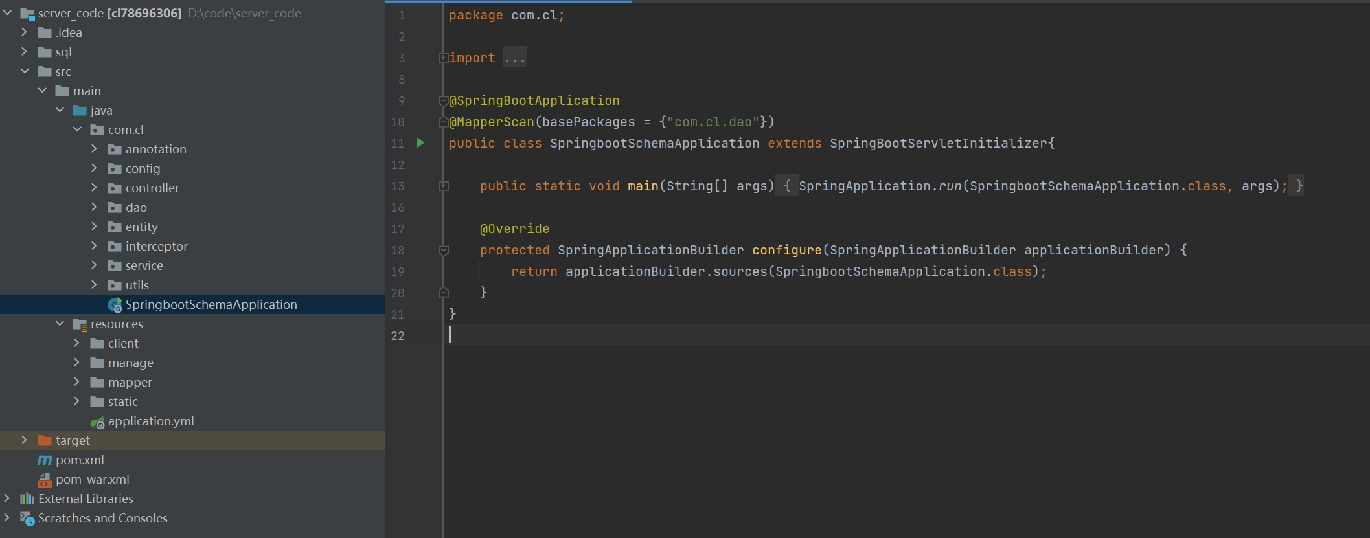
Task: Expand the folded import block on line 3
Action: pyautogui.click(x=444, y=58)
